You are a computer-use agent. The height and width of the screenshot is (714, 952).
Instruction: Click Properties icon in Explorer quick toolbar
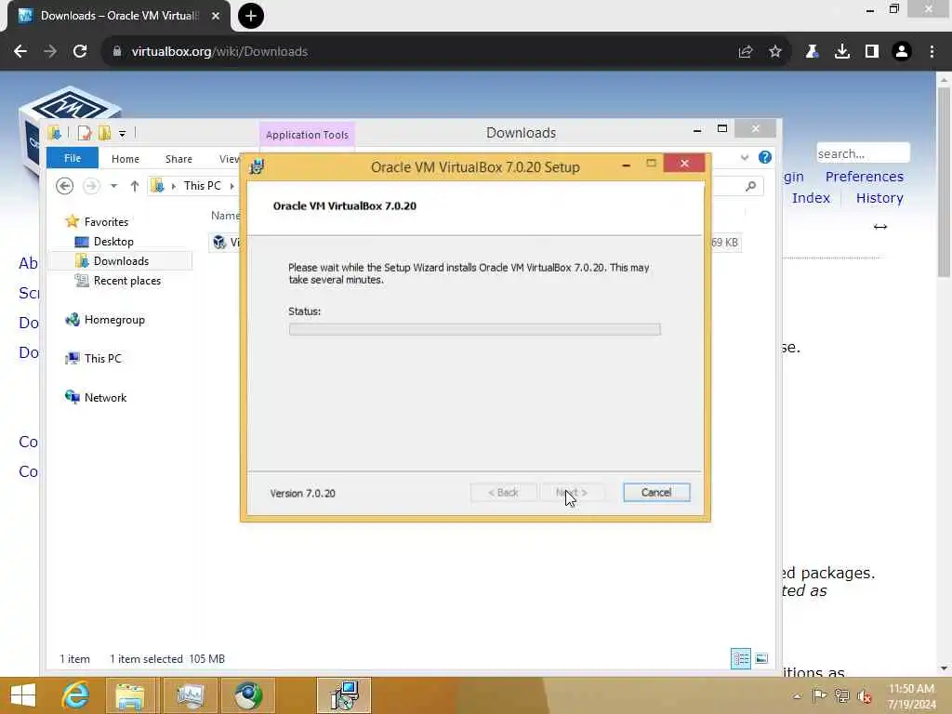(x=85, y=133)
